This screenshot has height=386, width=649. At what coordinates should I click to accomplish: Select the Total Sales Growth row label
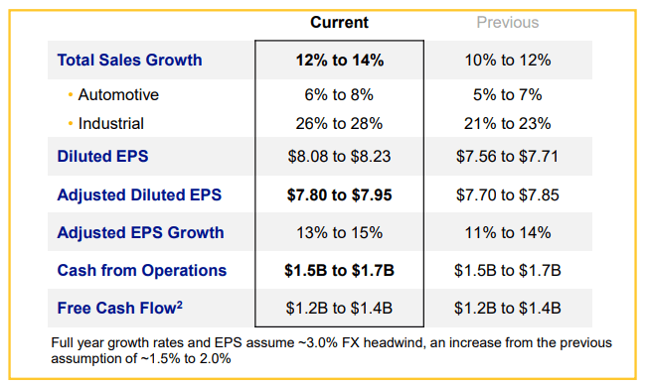[129, 60]
